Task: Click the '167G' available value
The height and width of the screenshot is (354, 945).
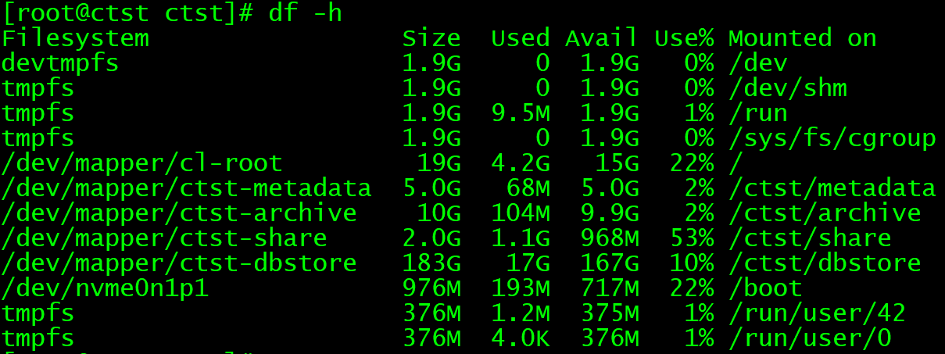Action: click(610, 263)
